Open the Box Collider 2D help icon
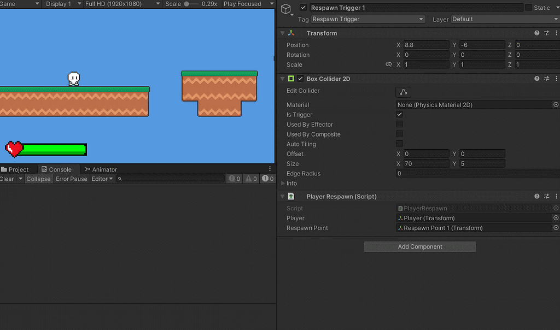This screenshot has height=330, width=560. click(x=536, y=78)
